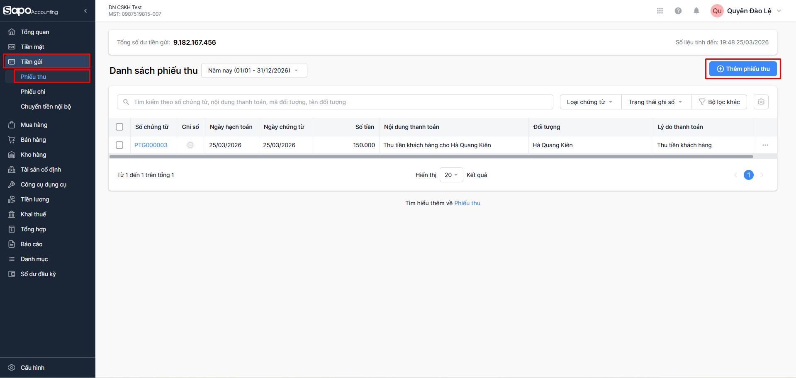796x378 pixels.
Task: Click the help question mark icon
Action: pyautogui.click(x=678, y=11)
